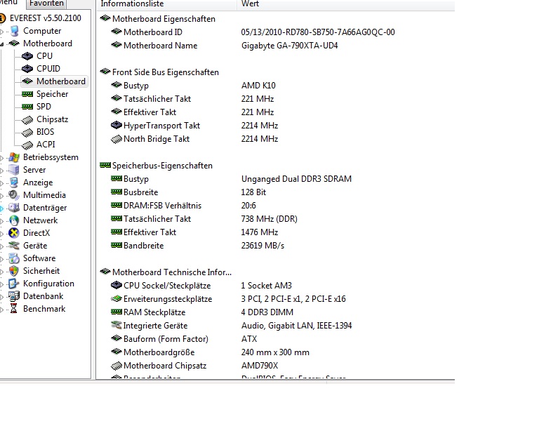Click the Datenbank icon
This screenshot has width=539, height=431.
click(14, 296)
